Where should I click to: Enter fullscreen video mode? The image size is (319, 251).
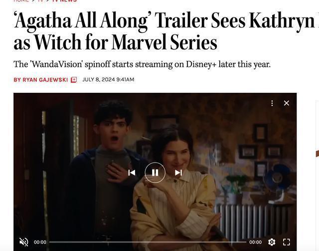click(287, 242)
